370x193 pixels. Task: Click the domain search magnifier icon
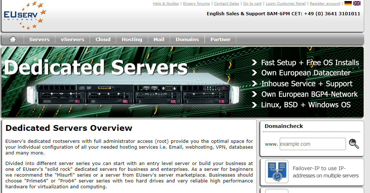[354, 144]
